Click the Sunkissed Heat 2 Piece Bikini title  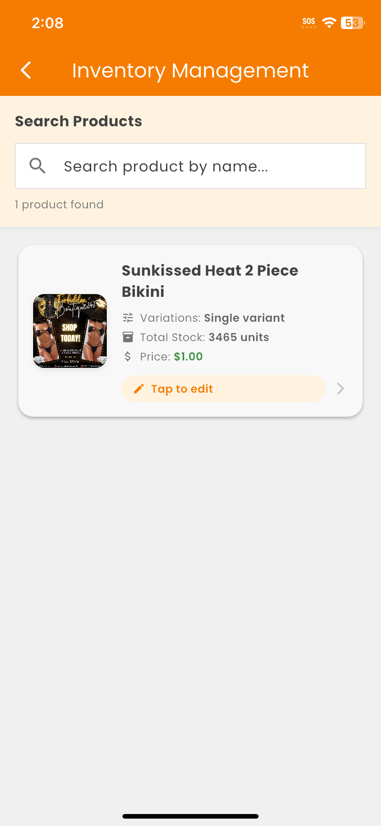point(210,281)
